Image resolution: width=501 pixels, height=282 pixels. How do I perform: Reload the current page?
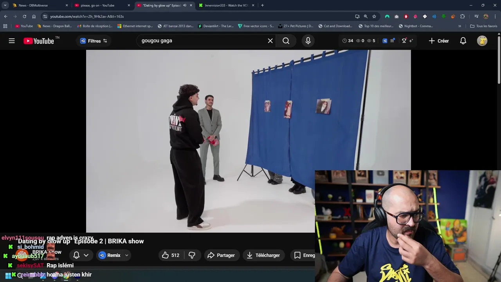[x=24, y=16]
